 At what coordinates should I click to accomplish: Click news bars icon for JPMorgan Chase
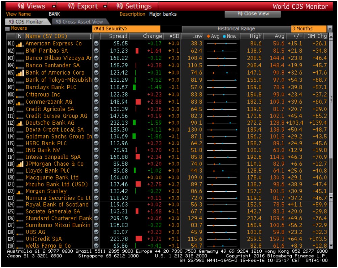tap(20, 164)
